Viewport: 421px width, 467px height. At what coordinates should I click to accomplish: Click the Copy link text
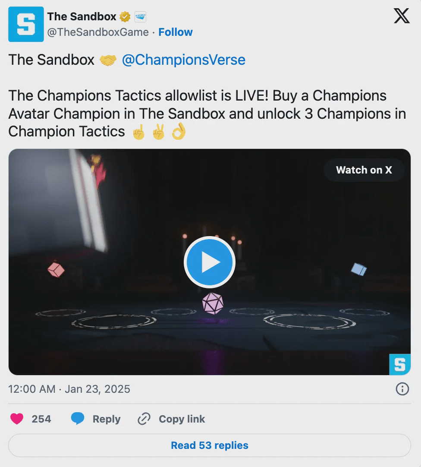tap(182, 419)
